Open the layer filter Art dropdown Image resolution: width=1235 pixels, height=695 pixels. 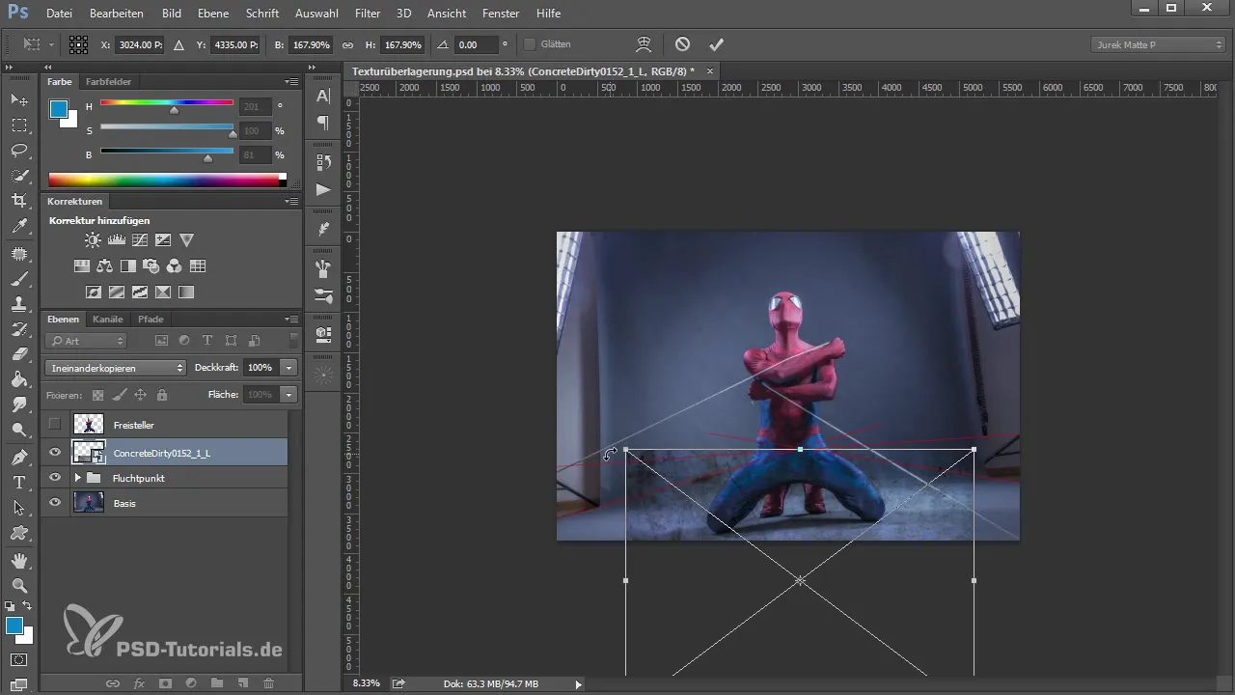pyautogui.click(x=86, y=341)
